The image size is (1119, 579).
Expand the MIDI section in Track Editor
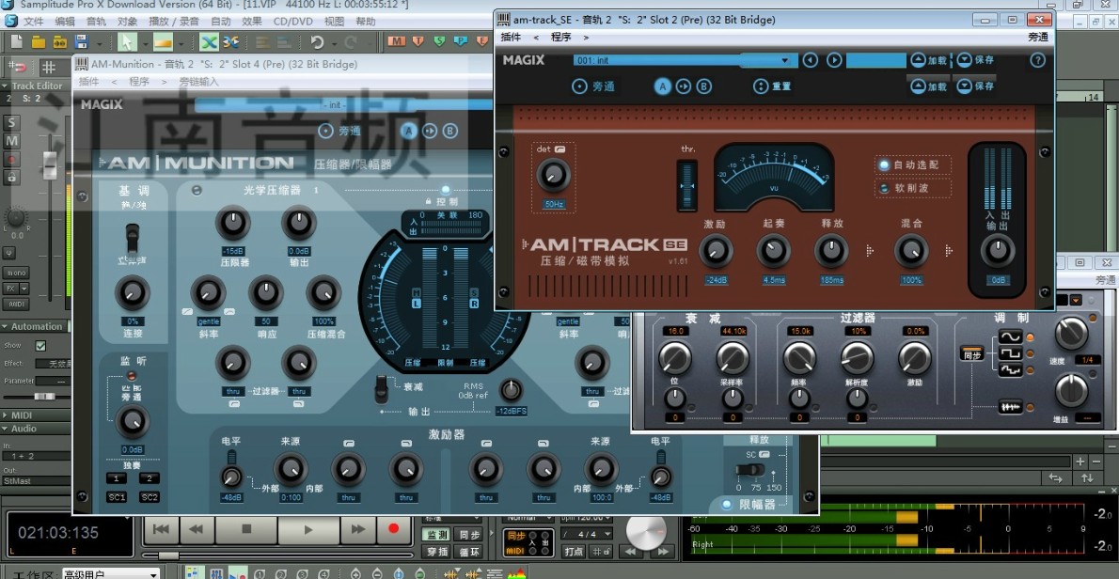coord(7,415)
